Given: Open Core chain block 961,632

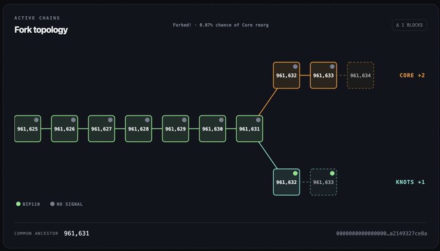Looking at the screenshot, I should [x=286, y=75].
